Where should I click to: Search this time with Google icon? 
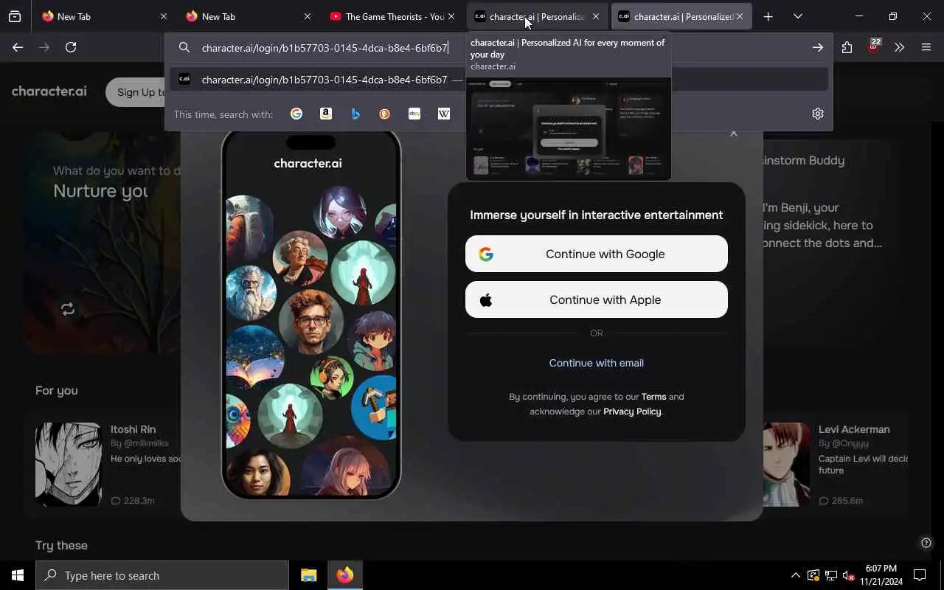tap(296, 114)
